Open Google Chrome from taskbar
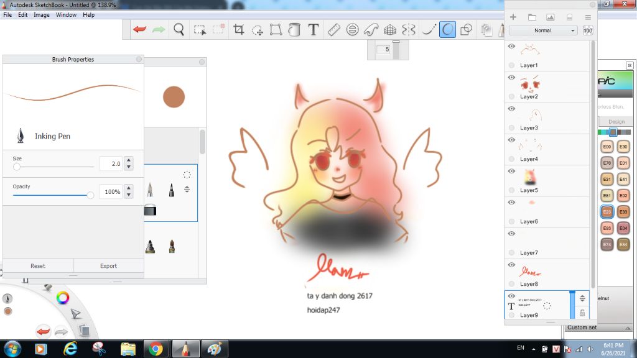Screen dimensions: 637x358 click(x=156, y=349)
